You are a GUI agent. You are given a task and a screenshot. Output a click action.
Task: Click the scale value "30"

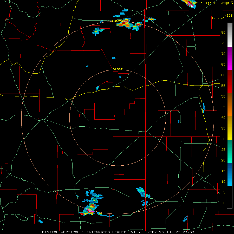tap(223, 139)
